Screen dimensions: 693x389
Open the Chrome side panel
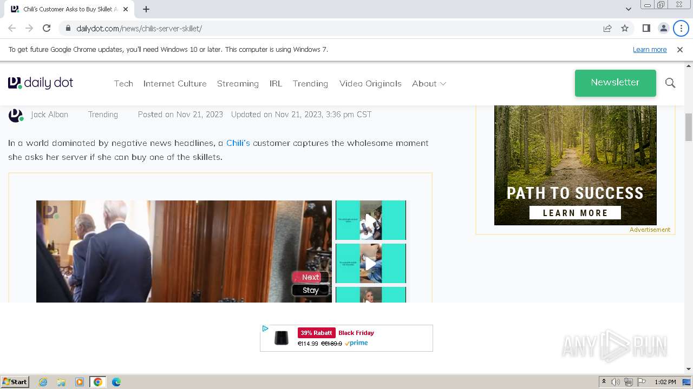coord(646,28)
